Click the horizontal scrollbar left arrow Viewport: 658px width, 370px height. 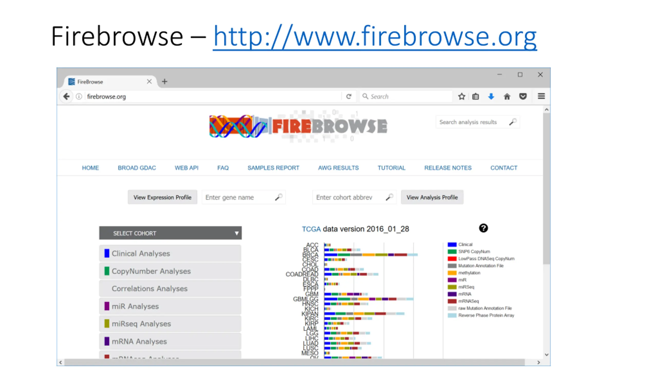click(x=61, y=362)
